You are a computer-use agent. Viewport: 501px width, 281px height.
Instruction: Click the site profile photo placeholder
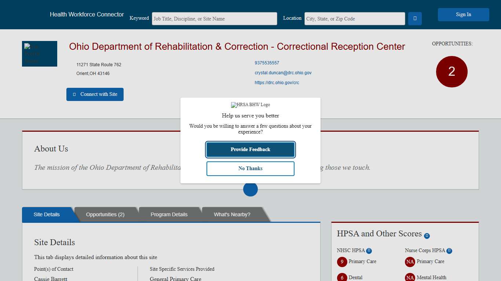pyautogui.click(x=39, y=53)
